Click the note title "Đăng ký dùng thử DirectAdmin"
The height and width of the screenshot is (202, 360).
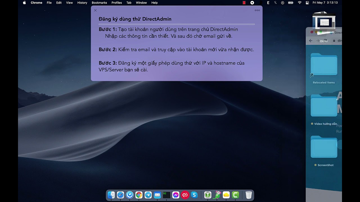coord(135,19)
